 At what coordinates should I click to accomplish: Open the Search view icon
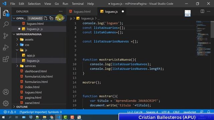point(6,24)
